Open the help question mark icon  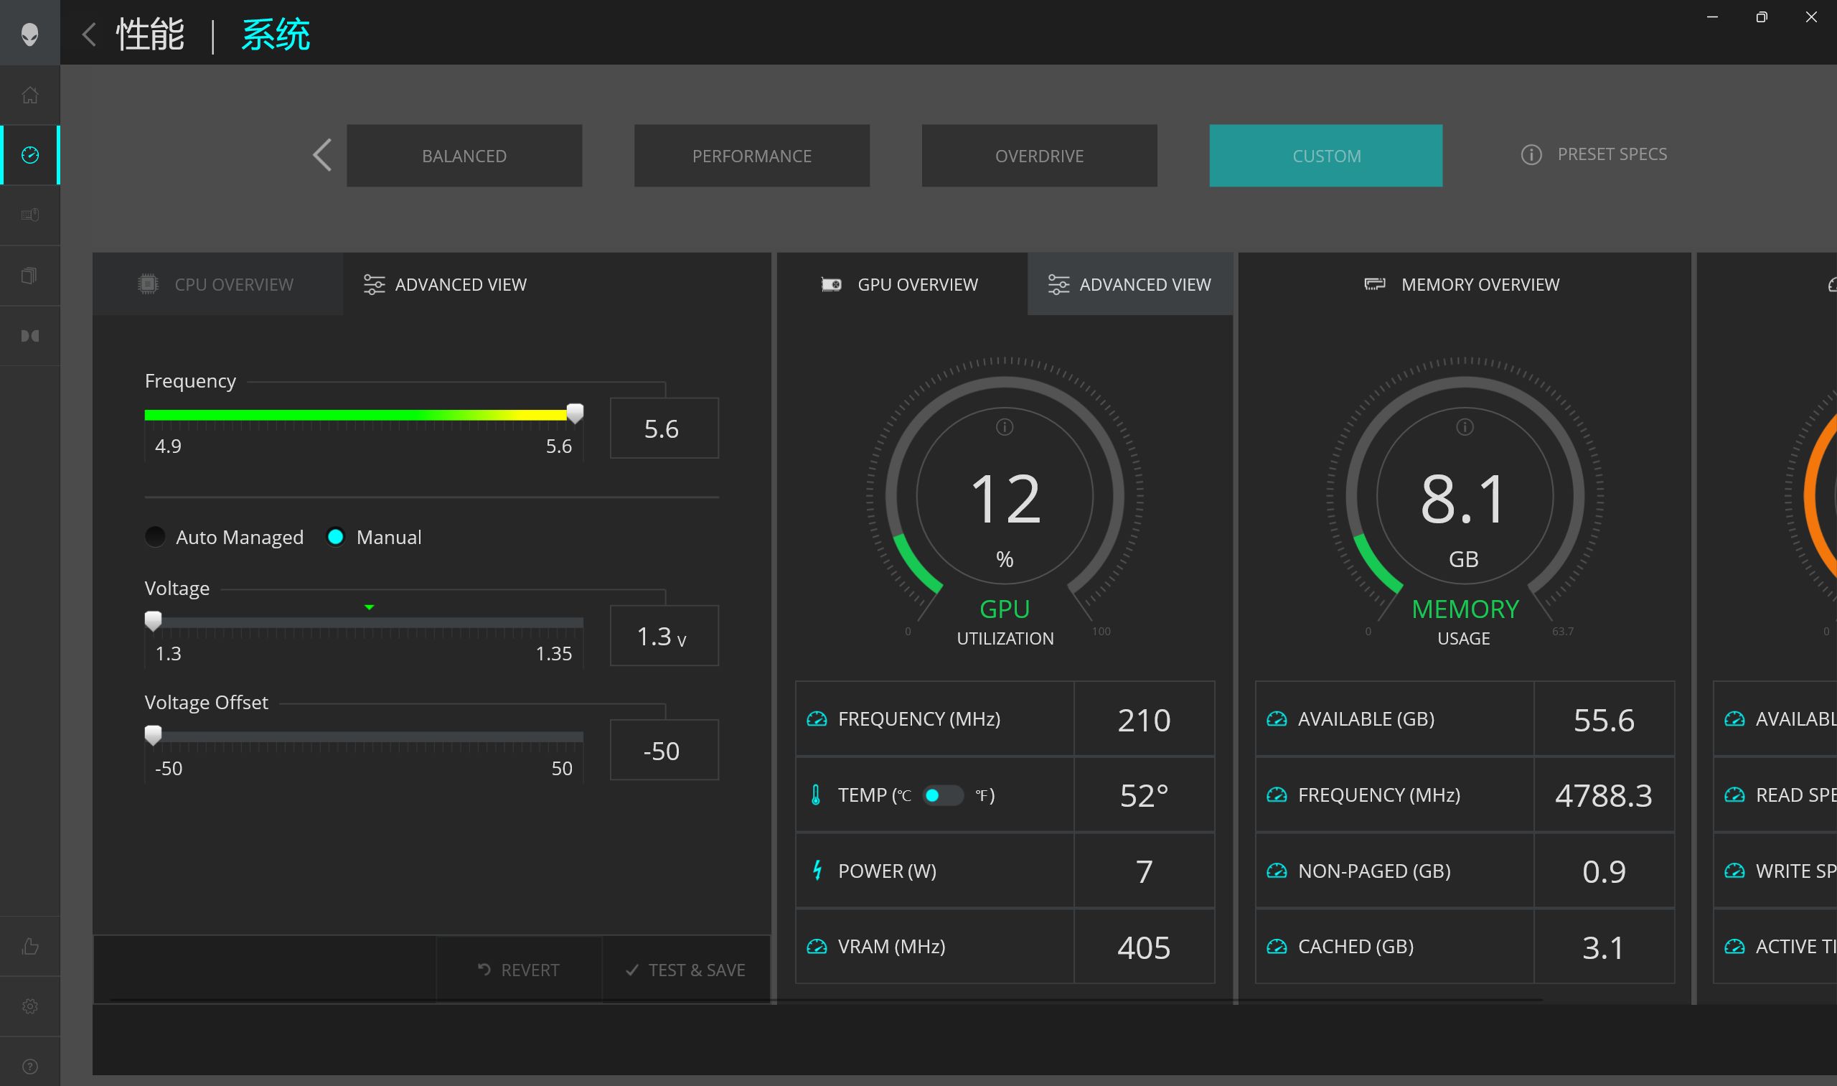click(30, 1066)
